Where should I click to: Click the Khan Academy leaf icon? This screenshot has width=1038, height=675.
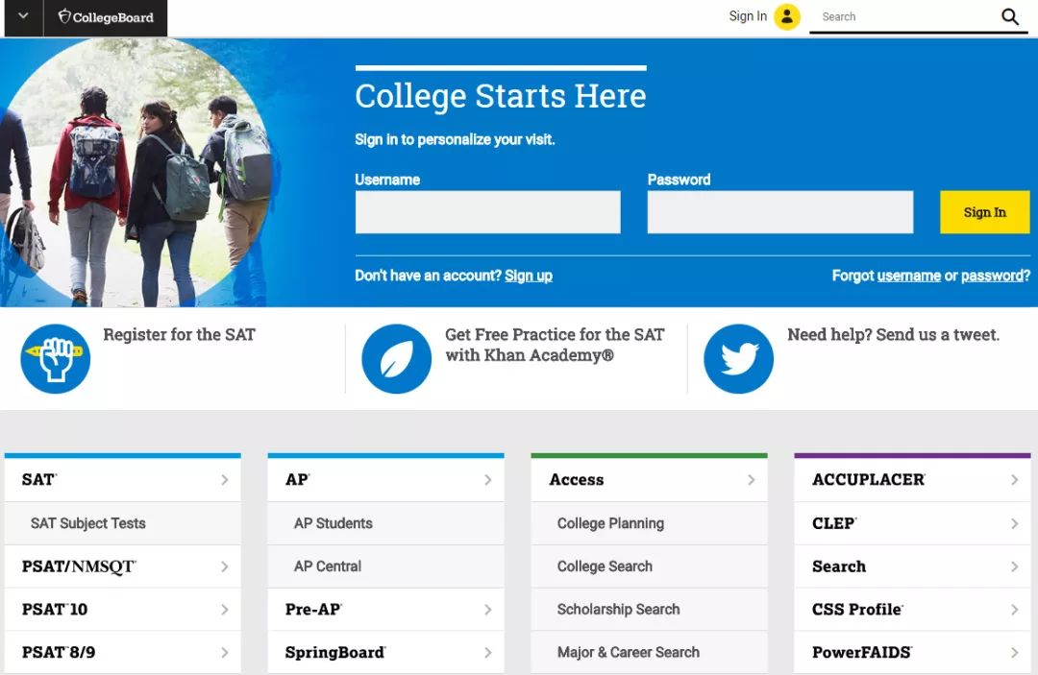point(397,359)
